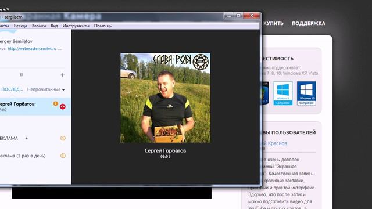Click the Windows 8 Compatible badge
The width and height of the screenshot is (372, 209).
(x=283, y=93)
